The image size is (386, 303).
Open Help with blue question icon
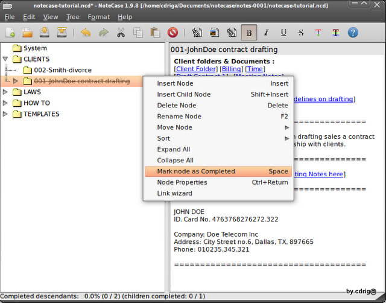click(x=353, y=33)
